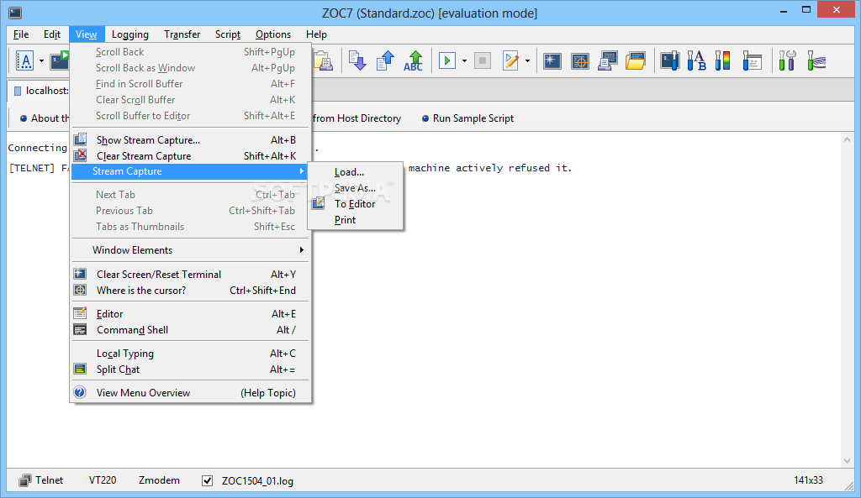Expand the Stream Capture submenu

[190, 171]
